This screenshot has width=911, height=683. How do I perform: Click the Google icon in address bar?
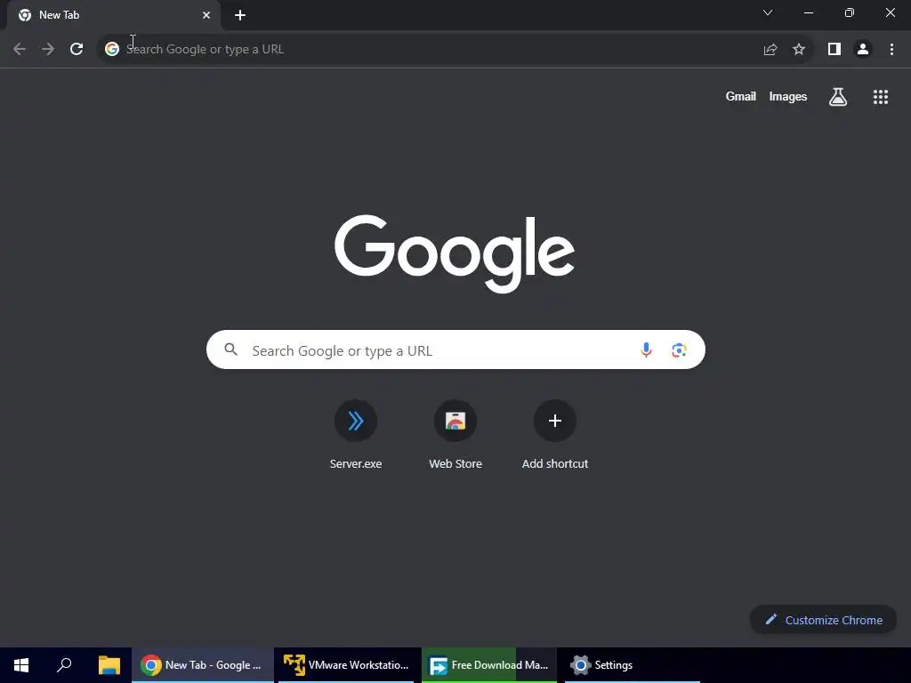click(x=112, y=50)
